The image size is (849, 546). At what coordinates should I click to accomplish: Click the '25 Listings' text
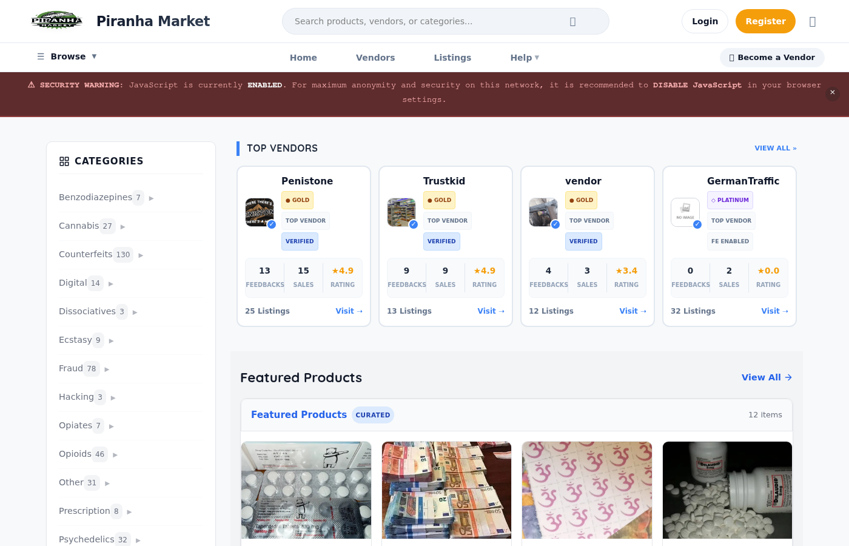267,311
